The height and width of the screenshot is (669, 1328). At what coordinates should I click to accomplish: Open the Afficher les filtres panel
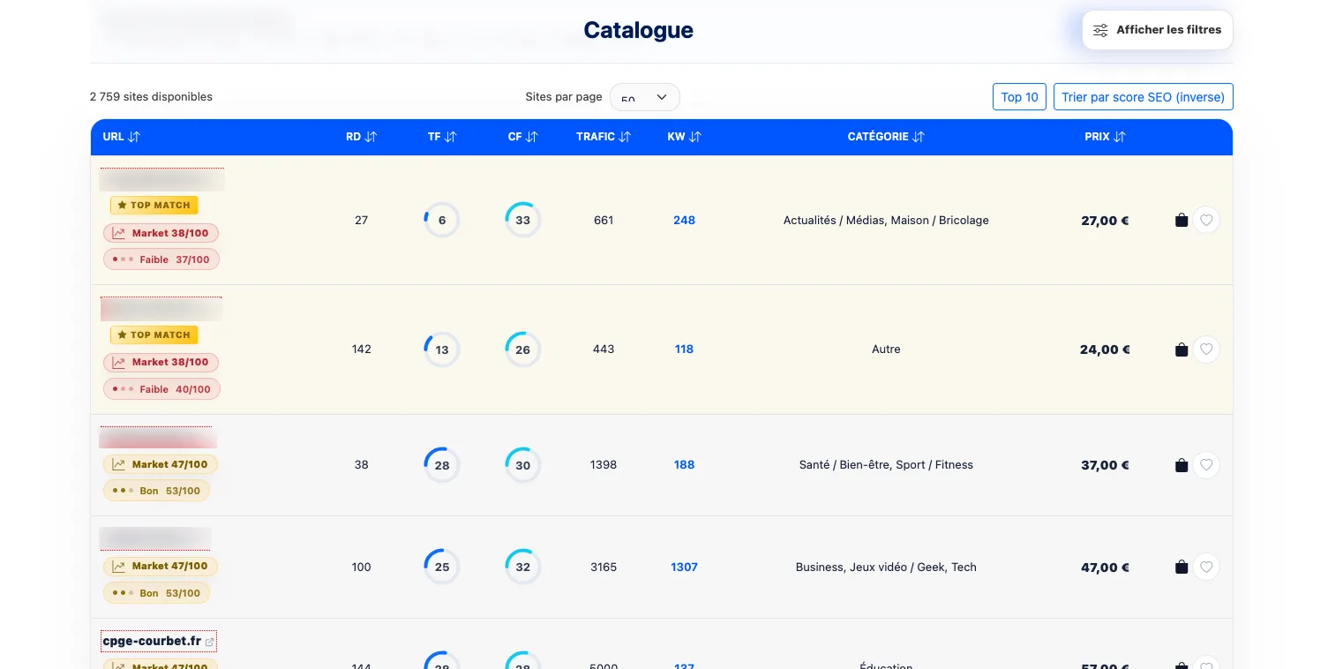click(1157, 30)
